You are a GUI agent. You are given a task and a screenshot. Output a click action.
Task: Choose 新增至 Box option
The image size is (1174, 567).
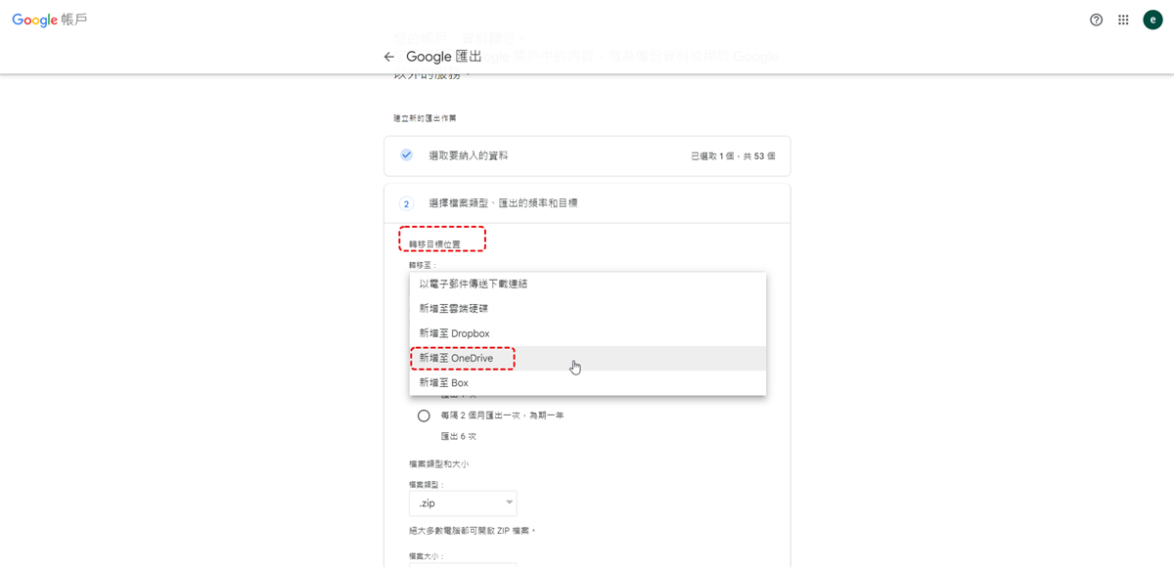click(x=587, y=382)
